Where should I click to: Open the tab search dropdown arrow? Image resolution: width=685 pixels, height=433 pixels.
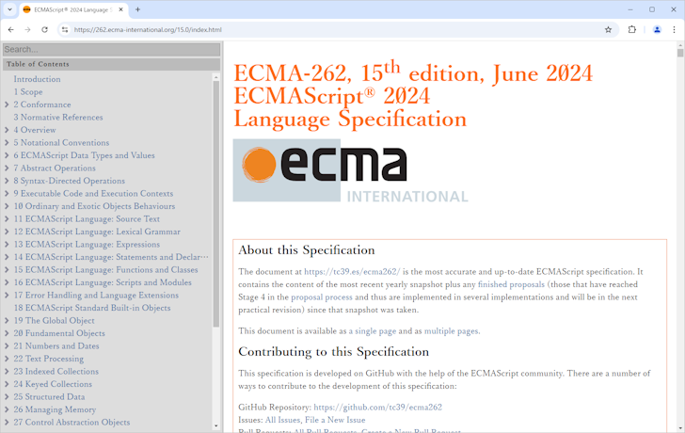click(9, 9)
